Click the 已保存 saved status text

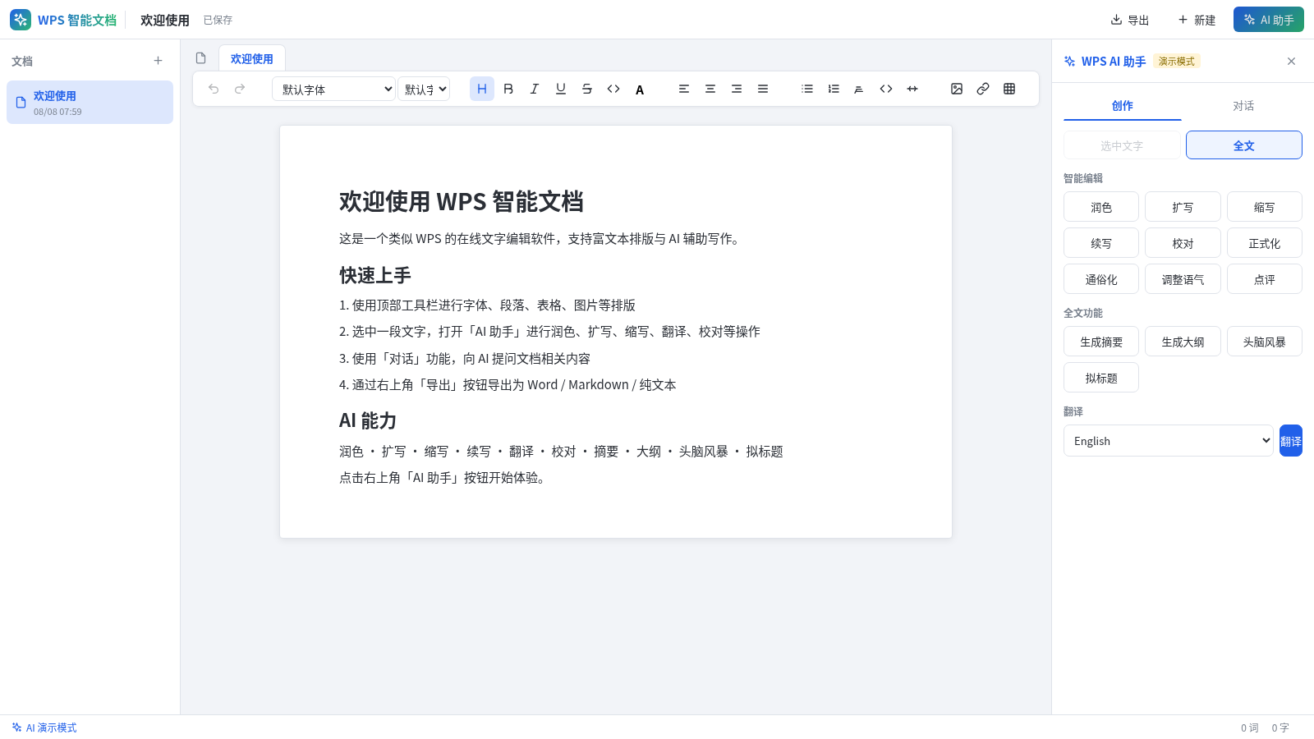(218, 20)
